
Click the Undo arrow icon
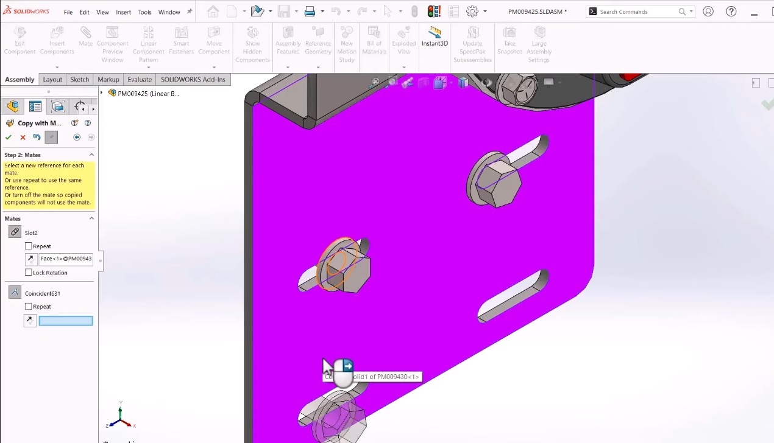336,11
